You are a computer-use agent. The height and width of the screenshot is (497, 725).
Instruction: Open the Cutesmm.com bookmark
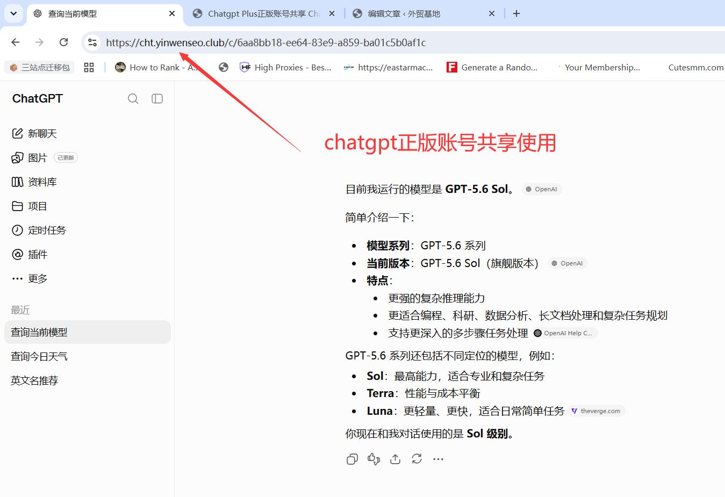[x=695, y=67]
